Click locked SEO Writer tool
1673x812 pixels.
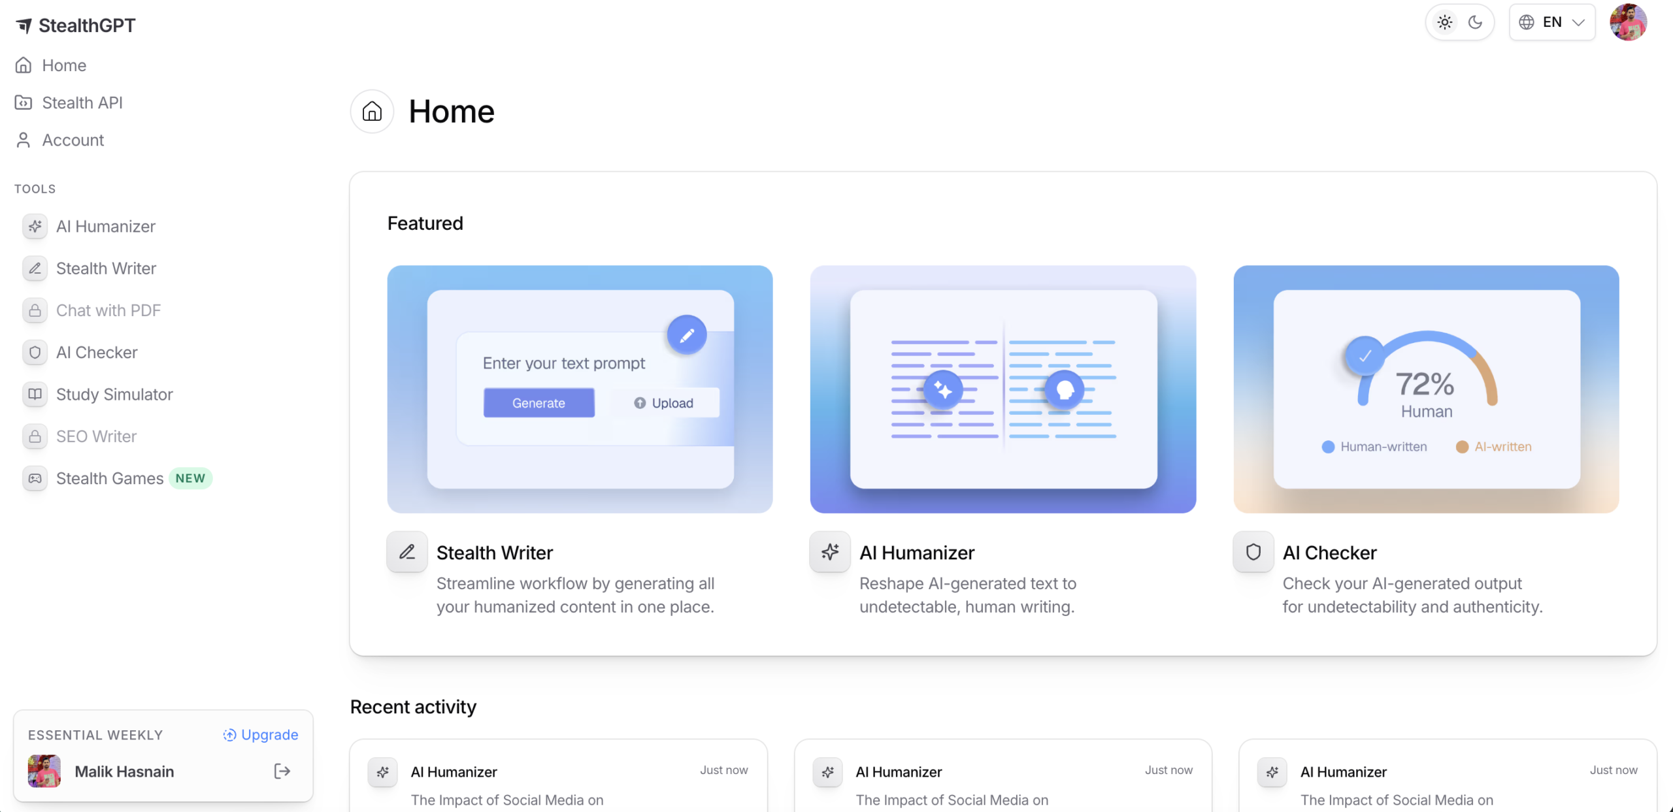[x=80, y=436]
